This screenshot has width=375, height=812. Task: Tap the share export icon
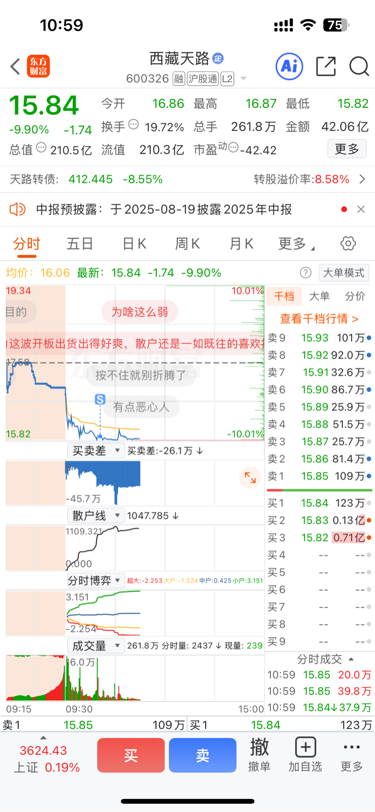(x=326, y=66)
